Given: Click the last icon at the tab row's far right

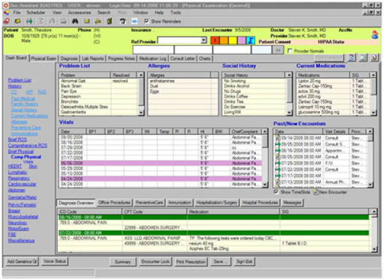Looking at the screenshot, I should tap(374, 58).
